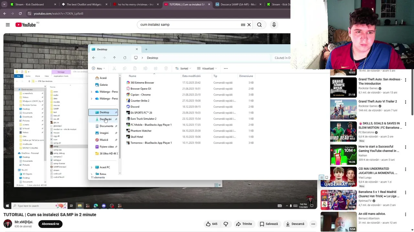Viewport: 414px width, 232px height.
Task: Click Delete trash icon in Explorer toolbar
Action: tap(166, 68)
